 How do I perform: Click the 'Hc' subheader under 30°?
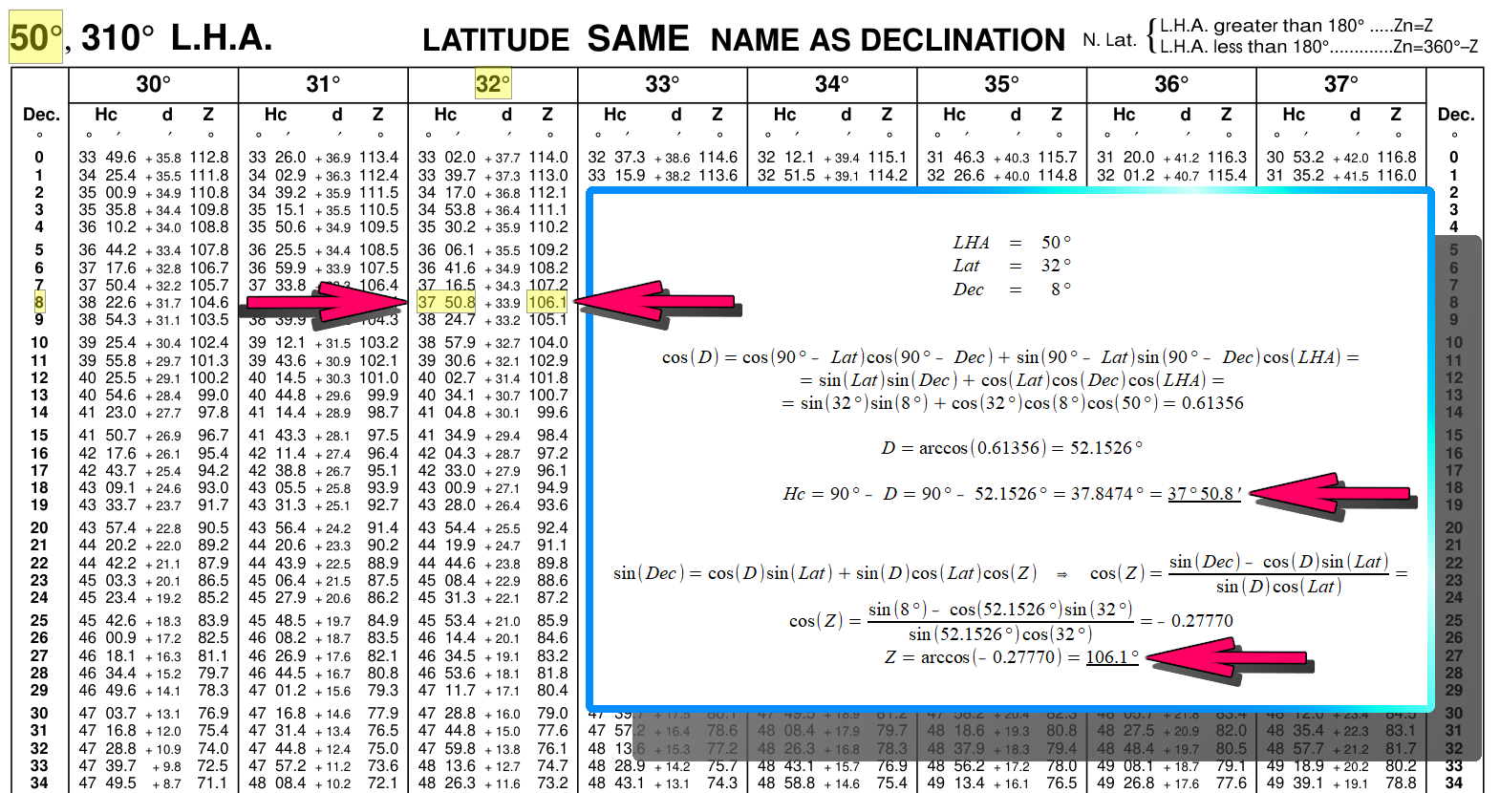tap(106, 115)
